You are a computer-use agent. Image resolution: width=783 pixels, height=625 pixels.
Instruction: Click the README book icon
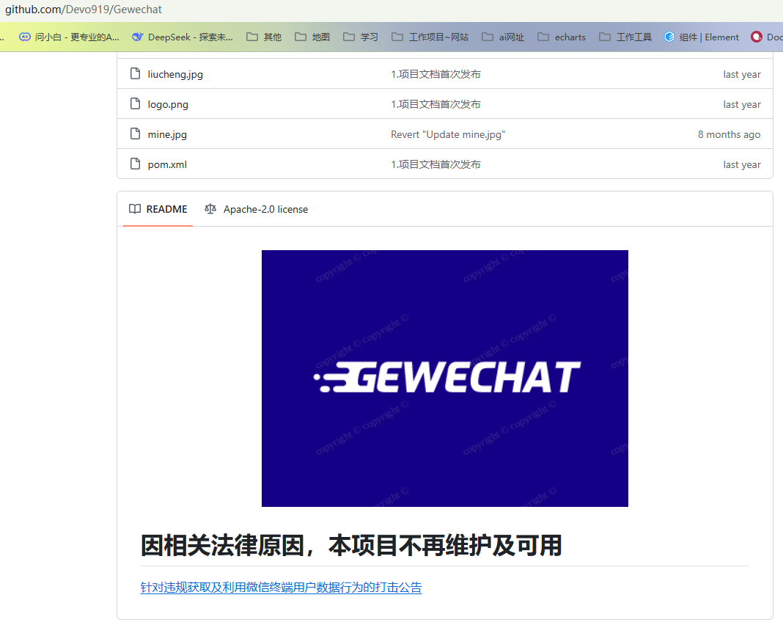pos(135,209)
